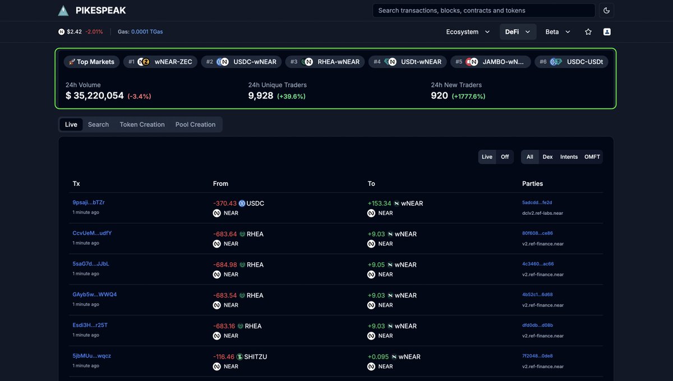The image size is (673, 381).
Task: Open #3 RHEA-wNEAR market
Action: coord(325,62)
